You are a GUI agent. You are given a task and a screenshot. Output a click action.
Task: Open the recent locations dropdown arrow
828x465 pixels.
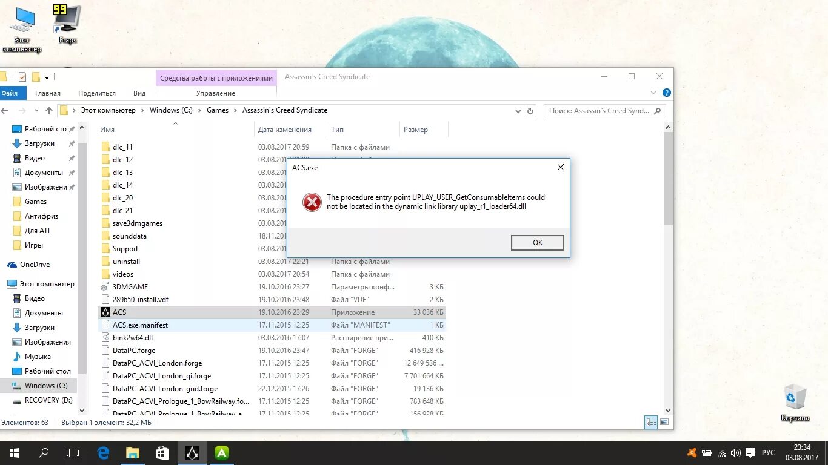tap(36, 111)
